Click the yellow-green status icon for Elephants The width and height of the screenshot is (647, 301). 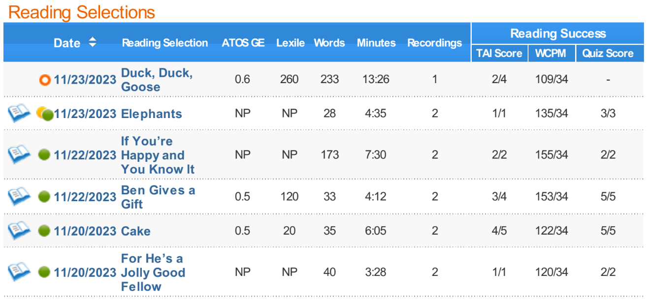45,114
